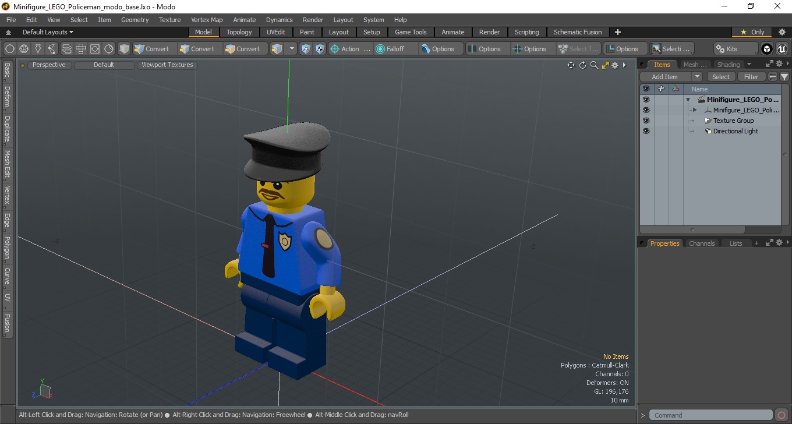This screenshot has height=424, width=792.
Task: Open the Default Layouts dropdown
Action: 48,32
